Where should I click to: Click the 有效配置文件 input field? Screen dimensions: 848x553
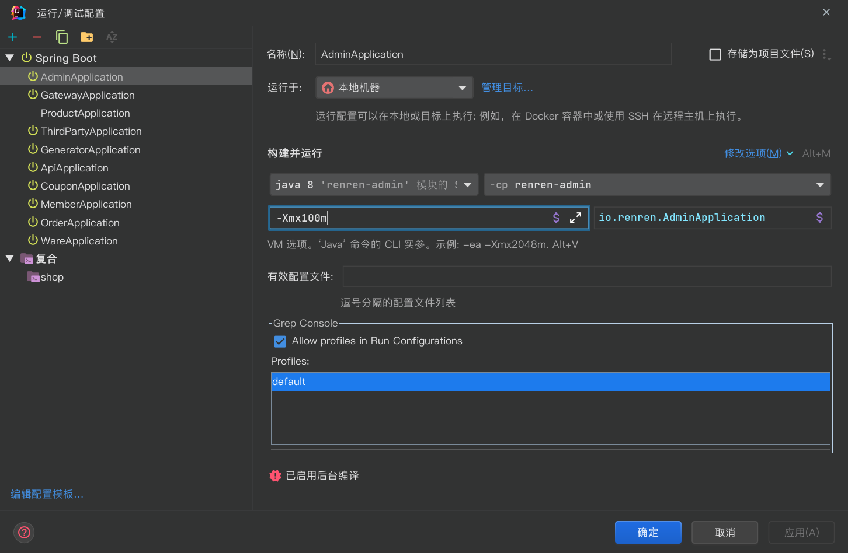point(587,276)
